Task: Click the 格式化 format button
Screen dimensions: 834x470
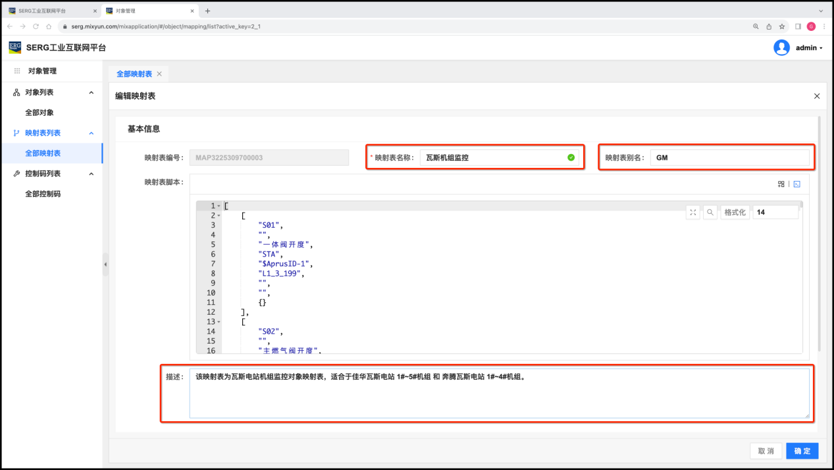Action: (735, 212)
